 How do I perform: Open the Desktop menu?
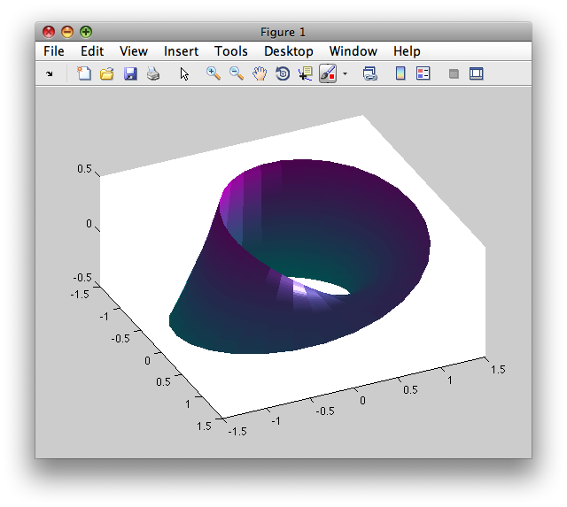click(x=289, y=51)
